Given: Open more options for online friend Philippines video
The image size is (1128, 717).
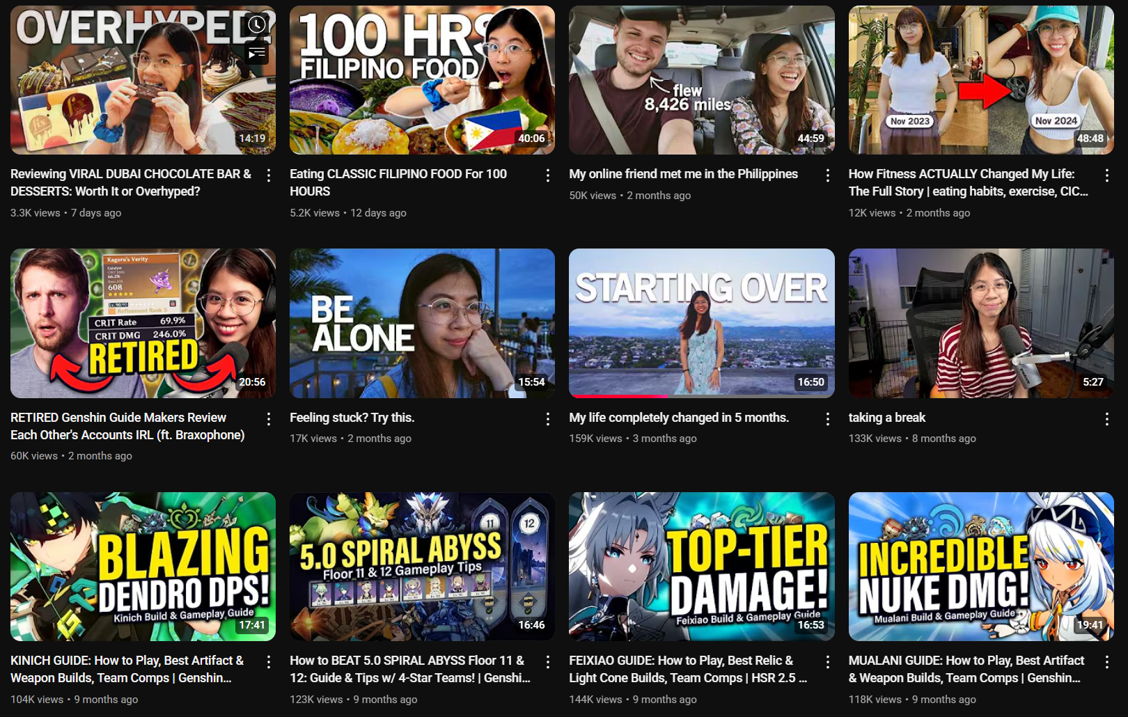Looking at the screenshot, I should [x=827, y=175].
